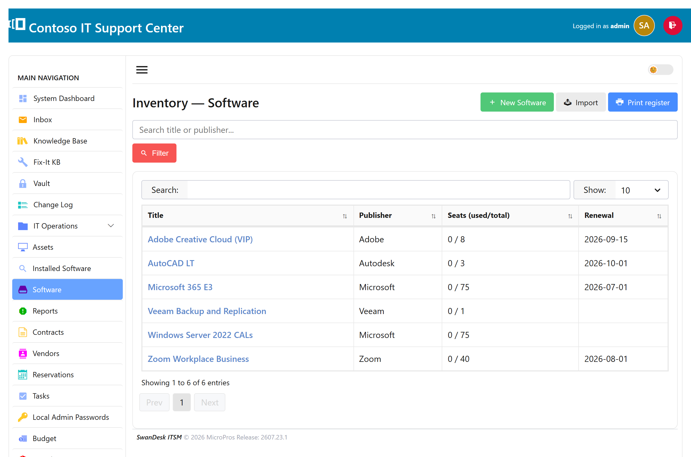Open Windows Server 2022 CALs link
The height and width of the screenshot is (457, 691).
click(x=200, y=335)
